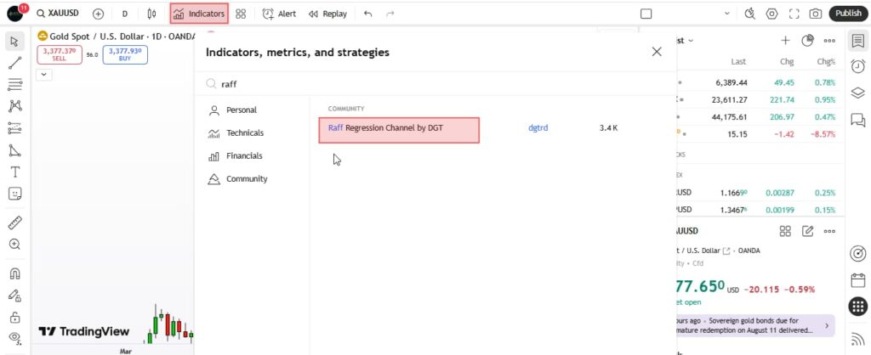Image resolution: width=871 pixels, height=355 pixels.
Task: Open watchlist advanced view pie icon
Action: (807, 41)
